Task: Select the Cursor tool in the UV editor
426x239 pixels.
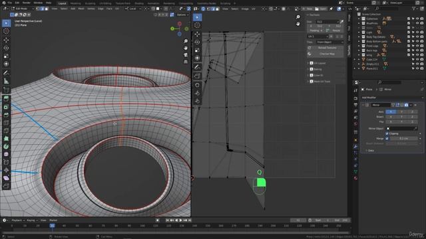Action: pos(197,25)
